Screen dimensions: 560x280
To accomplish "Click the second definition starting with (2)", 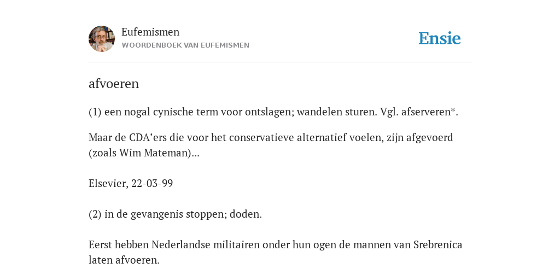I will 175,214.
